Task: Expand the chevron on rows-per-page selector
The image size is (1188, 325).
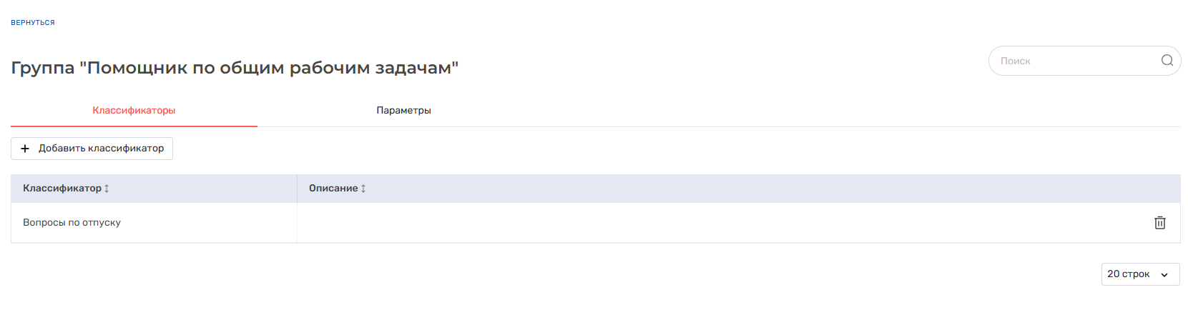Action: point(1164,275)
